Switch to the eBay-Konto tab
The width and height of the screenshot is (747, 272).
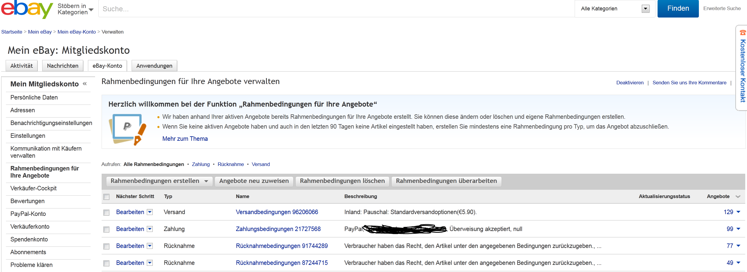click(107, 66)
